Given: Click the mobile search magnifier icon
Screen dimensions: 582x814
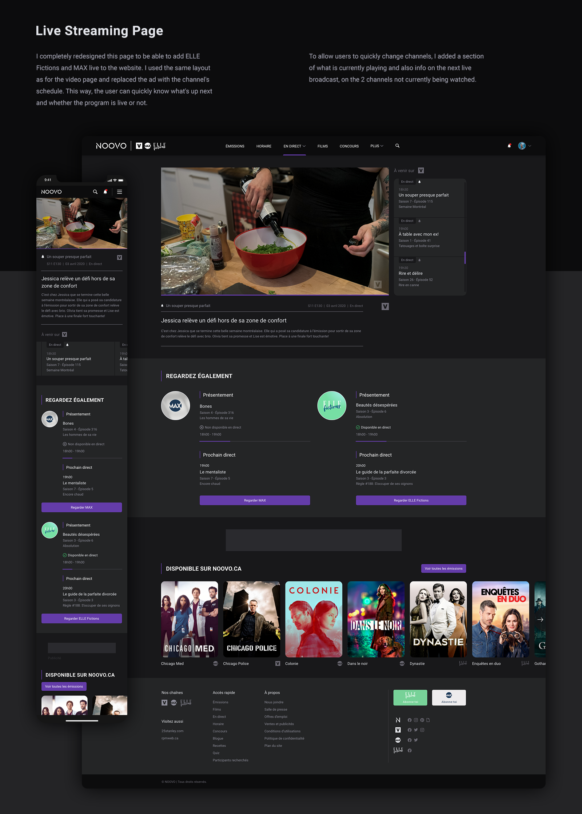Looking at the screenshot, I should pyautogui.click(x=95, y=192).
